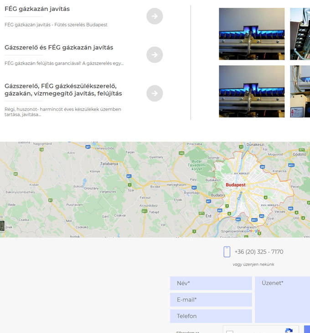The image size is (310, 333).
Task: Click Pusztavám on the map
Action: click(x=74, y=205)
